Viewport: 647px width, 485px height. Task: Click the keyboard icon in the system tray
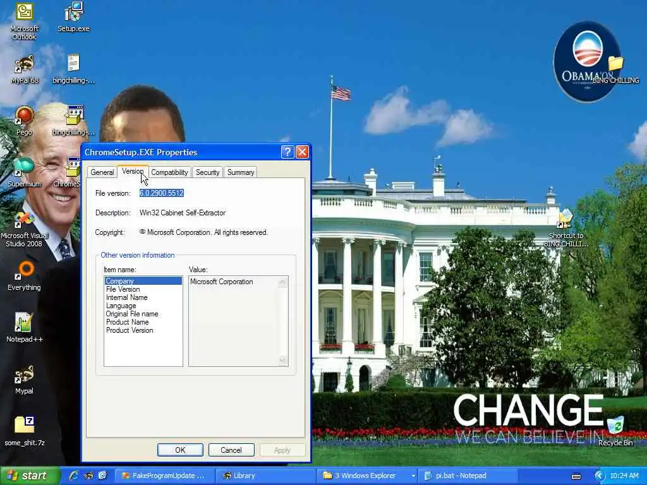(x=576, y=476)
